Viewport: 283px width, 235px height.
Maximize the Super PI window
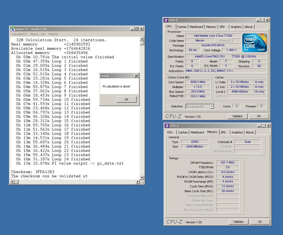(x=137, y=29)
